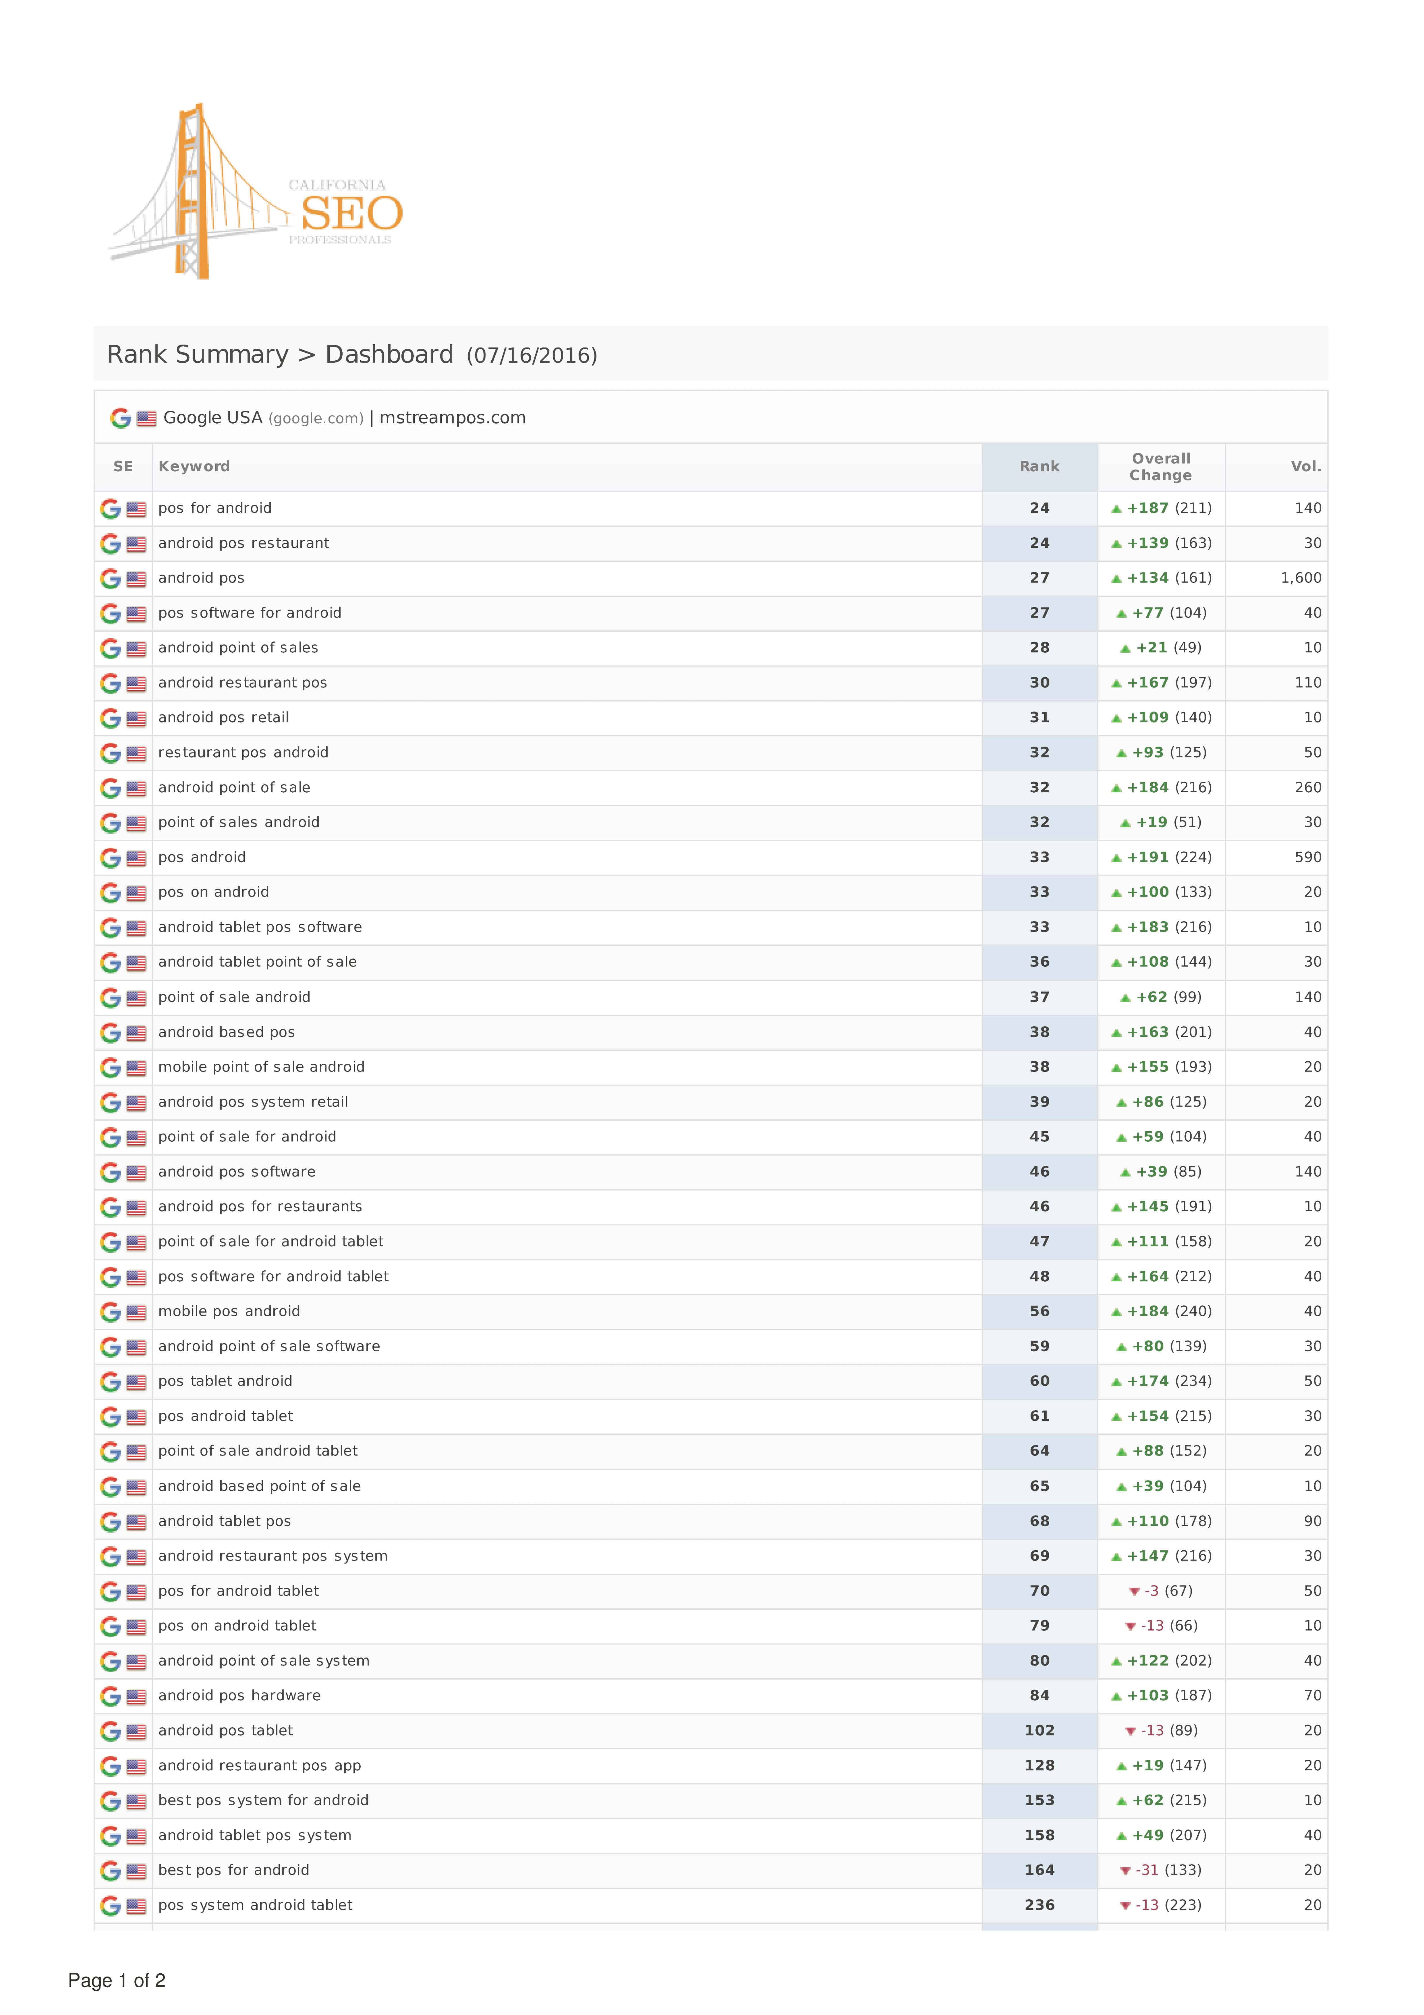Click the date '(07/16/2016)'

pos(532,356)
